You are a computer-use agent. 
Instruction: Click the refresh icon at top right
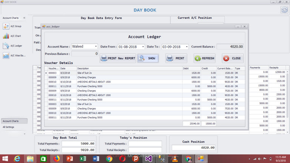pos(284,10)
